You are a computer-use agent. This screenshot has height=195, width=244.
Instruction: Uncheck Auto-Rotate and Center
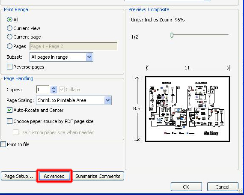point(9,110)
